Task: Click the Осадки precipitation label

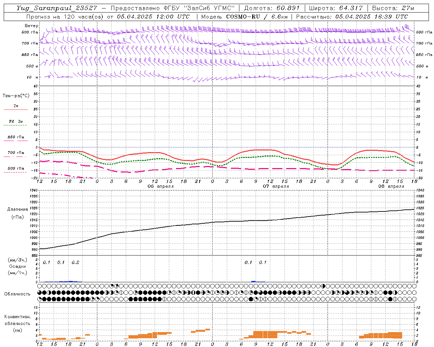Action: 18,266
